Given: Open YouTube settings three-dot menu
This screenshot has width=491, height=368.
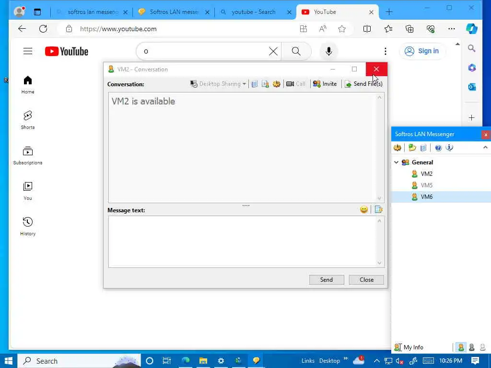Looking at the screenshot, I should pos(385,51).
